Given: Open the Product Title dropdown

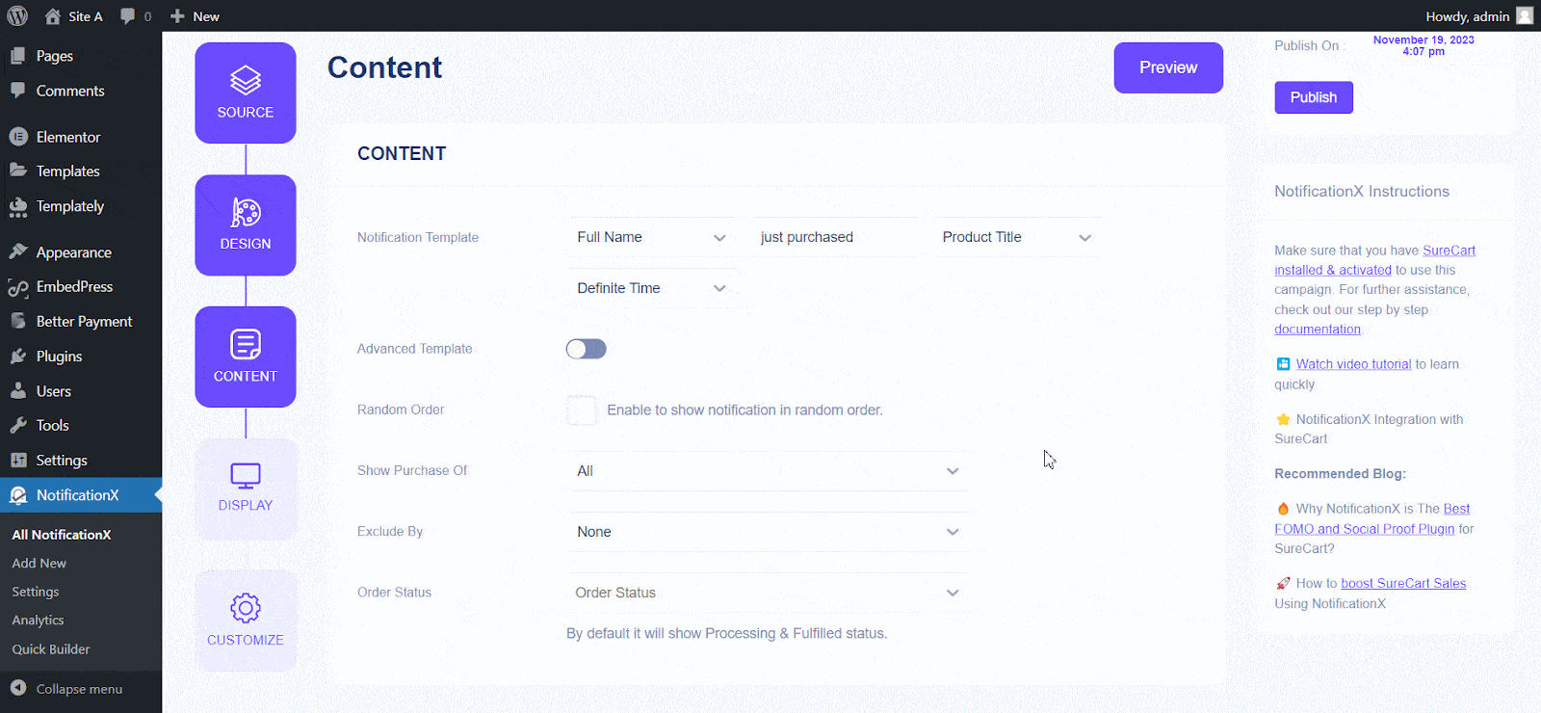Looking at the screenshot, I should [1017, 237].
